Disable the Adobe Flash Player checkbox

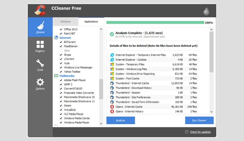pos(61,80)
